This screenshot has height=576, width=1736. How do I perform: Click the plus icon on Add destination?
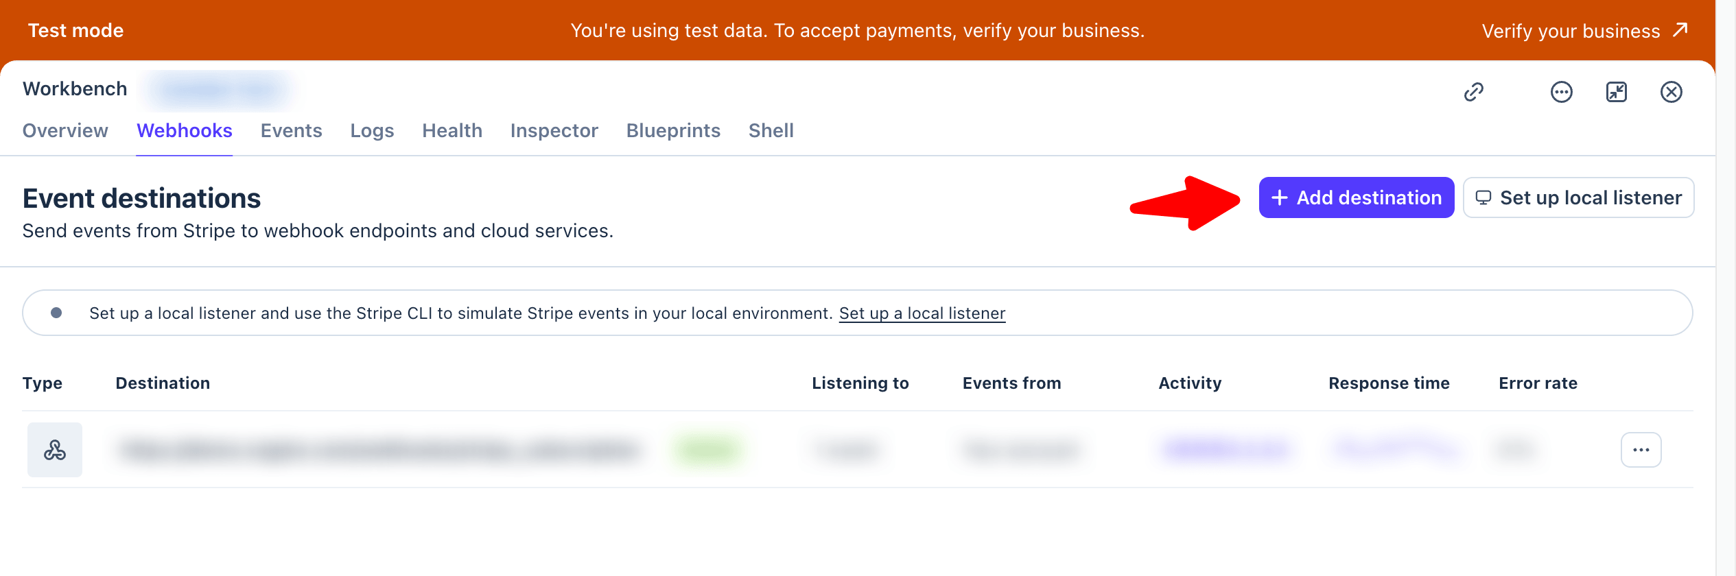pyautogui.click(x=1279, y=197)
